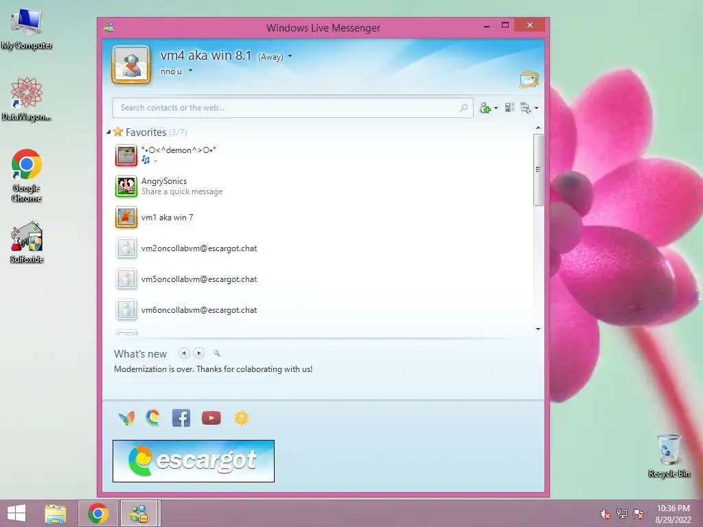The width and height of the screenshot is (703, 527).
Task: Open What's new settings wrench icon
Action: click(217, 353)
